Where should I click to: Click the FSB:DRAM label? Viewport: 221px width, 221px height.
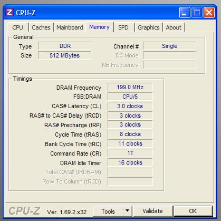tap(87, 97)
